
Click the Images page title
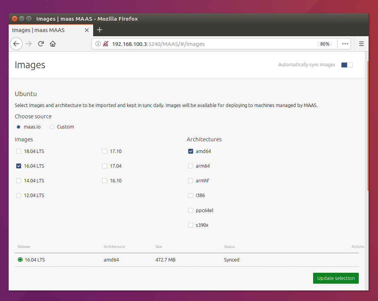pyautogui.click(x=30, y=65)
